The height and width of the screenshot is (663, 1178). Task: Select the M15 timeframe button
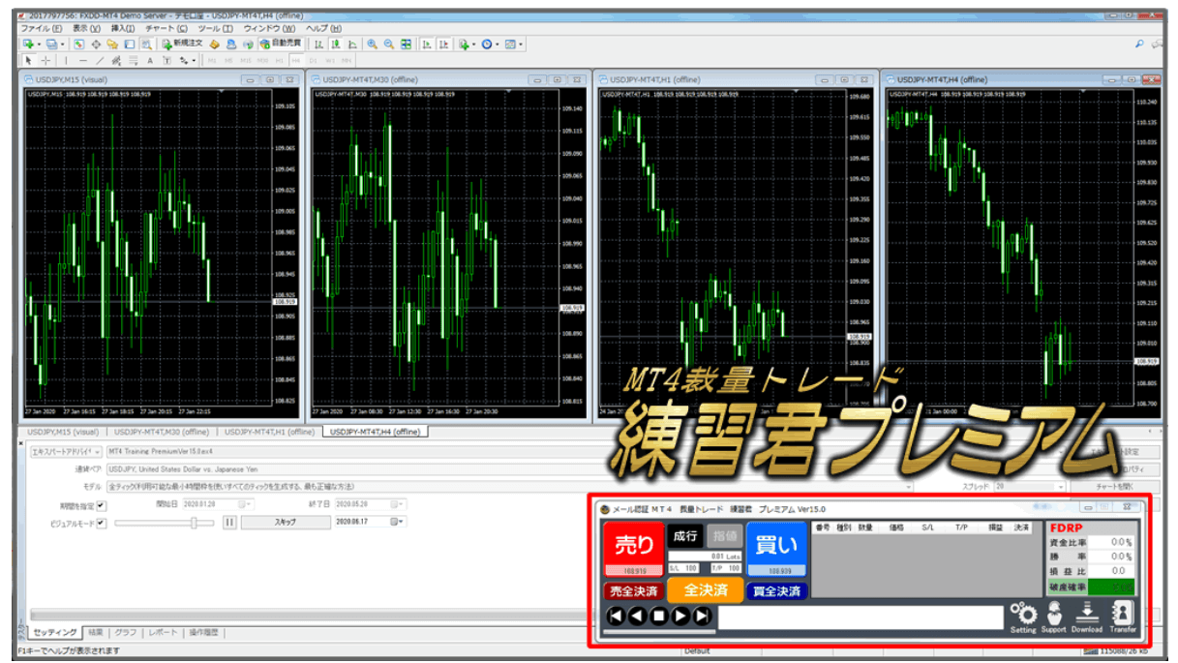(248, 60)
